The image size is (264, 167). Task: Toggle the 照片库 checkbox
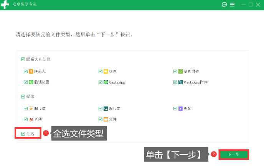tap(101, 109)
